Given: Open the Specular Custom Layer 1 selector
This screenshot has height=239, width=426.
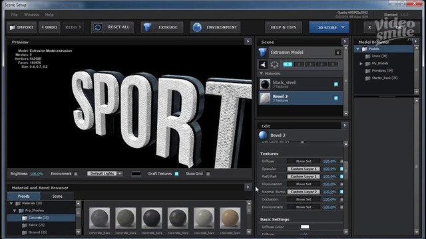Looking at the screenshot, I should pyautogui.click(x=304, y=169).
